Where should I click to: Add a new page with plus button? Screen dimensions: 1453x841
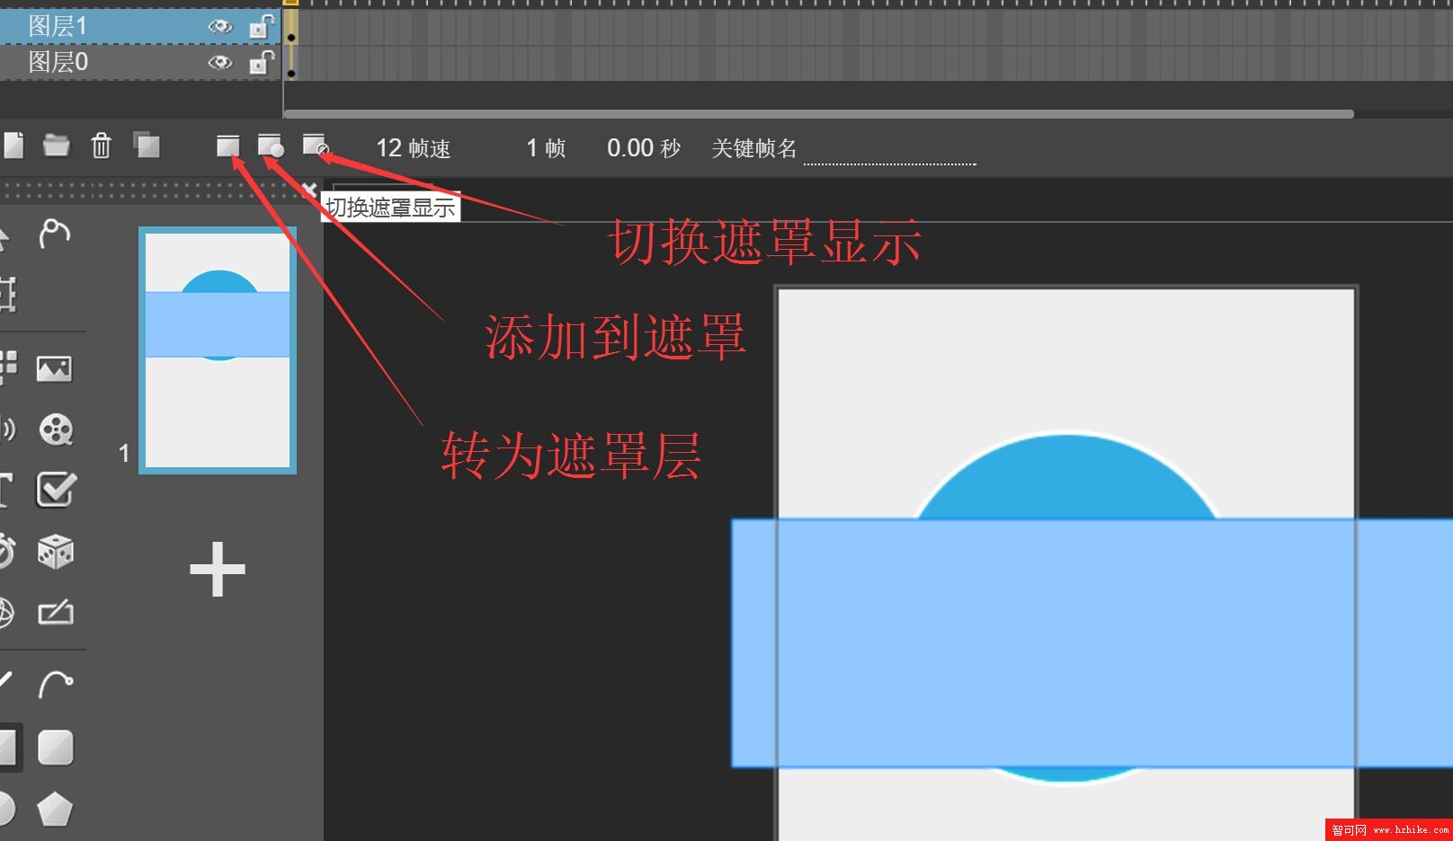coord(218,570)
